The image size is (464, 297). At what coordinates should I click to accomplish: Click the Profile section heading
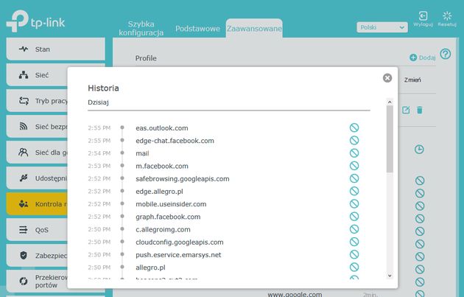146,58
